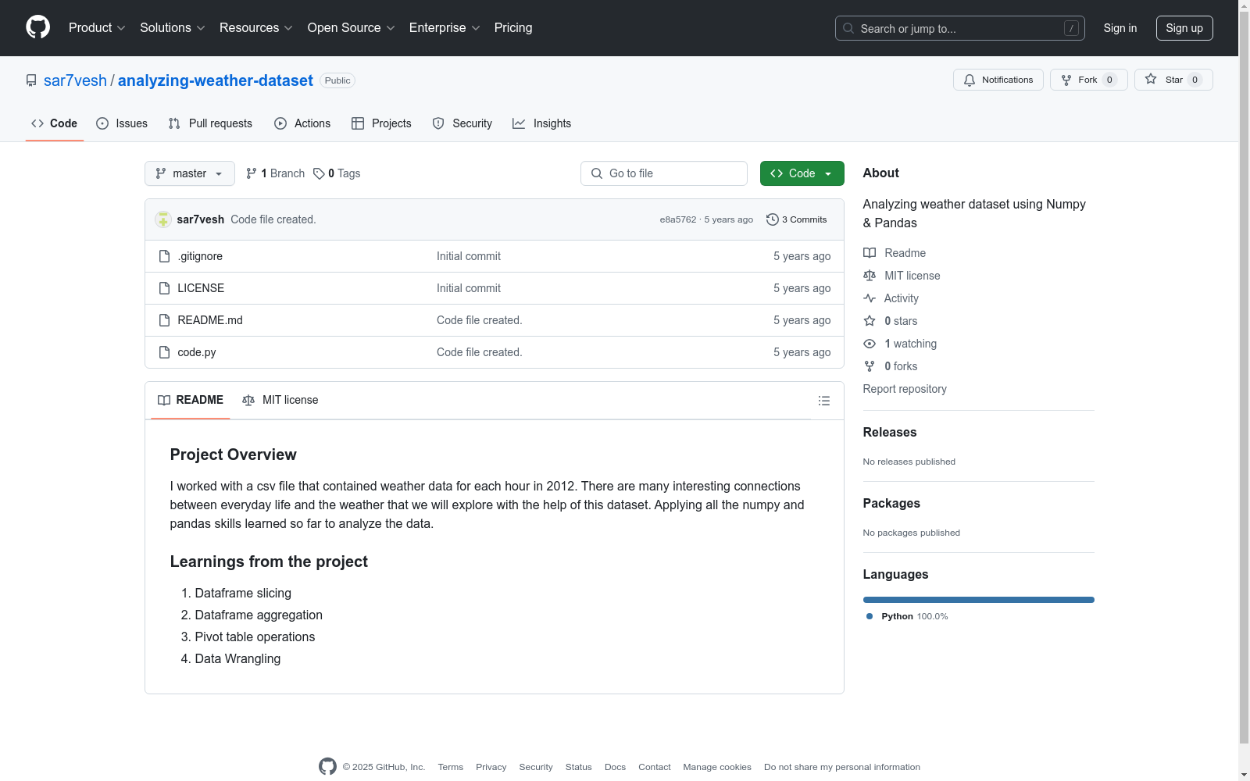The width and height of the screenshot is (1250, 781).
Task: Switch to the Issues tab
Action: tap(122, 123)
